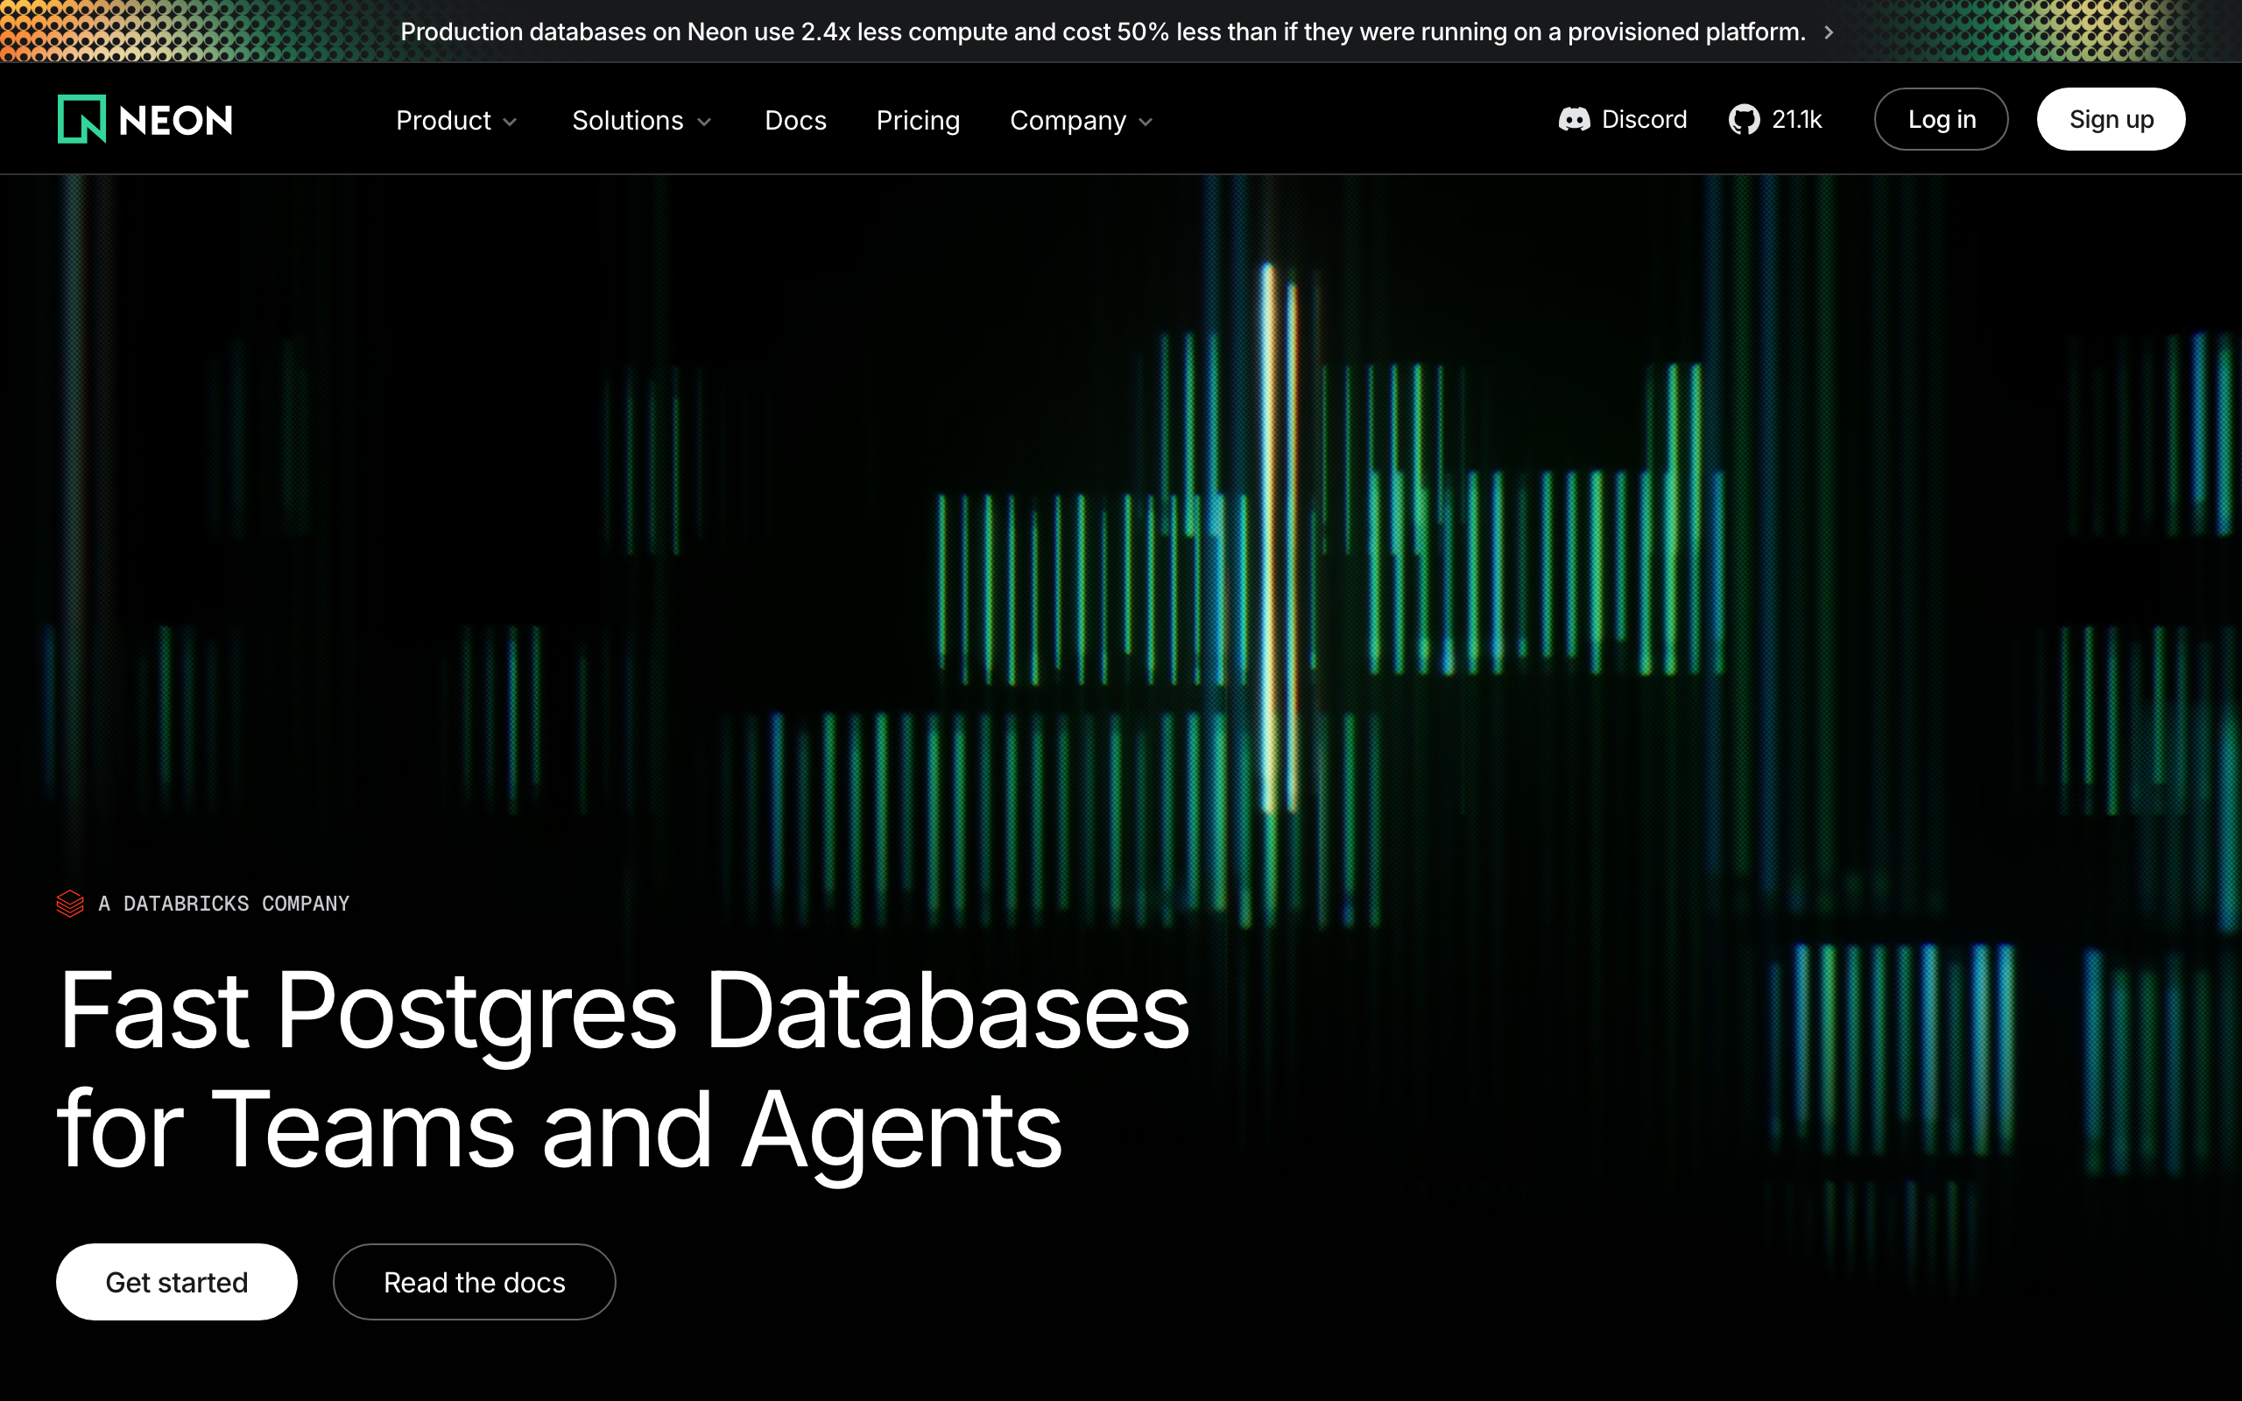Click the GitHub octocat icon
Screen dimensions: 2242x1401
[x=1744, y=120]
